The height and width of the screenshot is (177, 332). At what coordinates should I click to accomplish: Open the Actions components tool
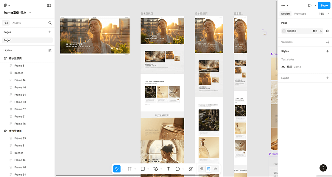click(191, 169)
